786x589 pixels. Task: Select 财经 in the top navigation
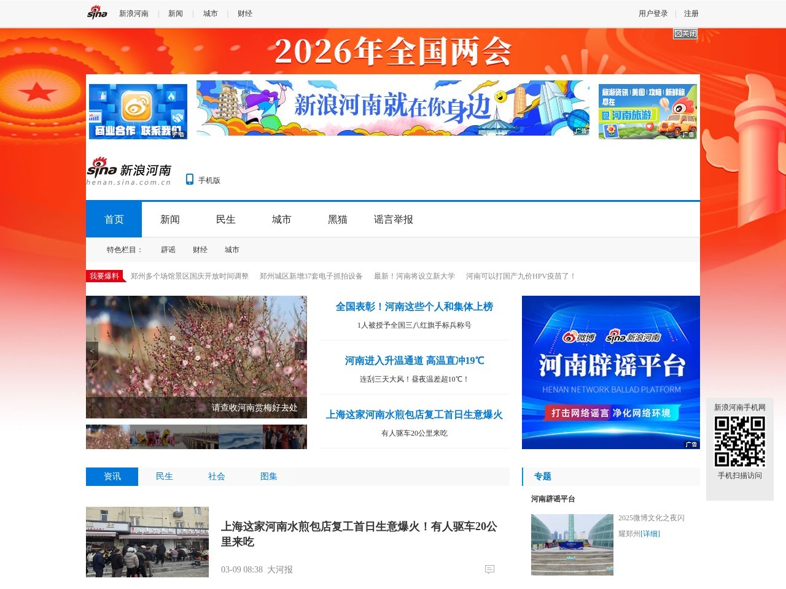pos(245,13)
